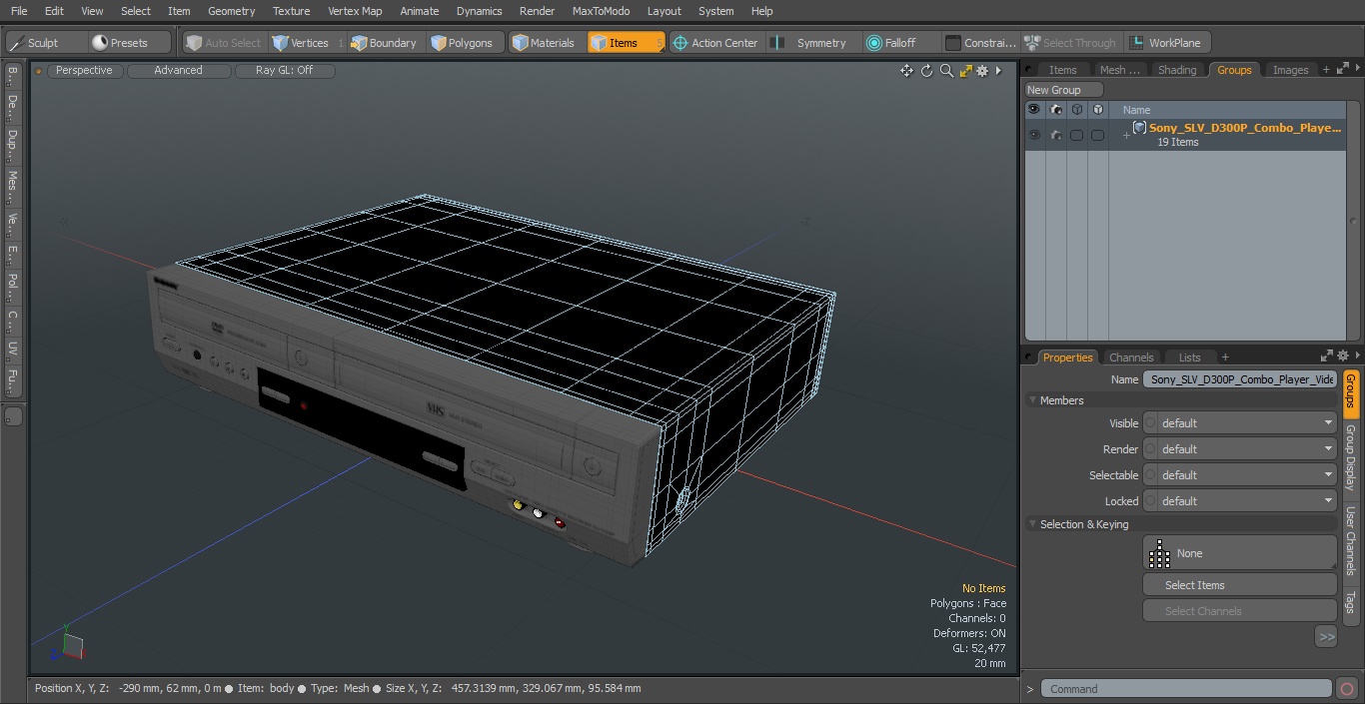Switch to the Group Display side tab

click(1350, 456)
